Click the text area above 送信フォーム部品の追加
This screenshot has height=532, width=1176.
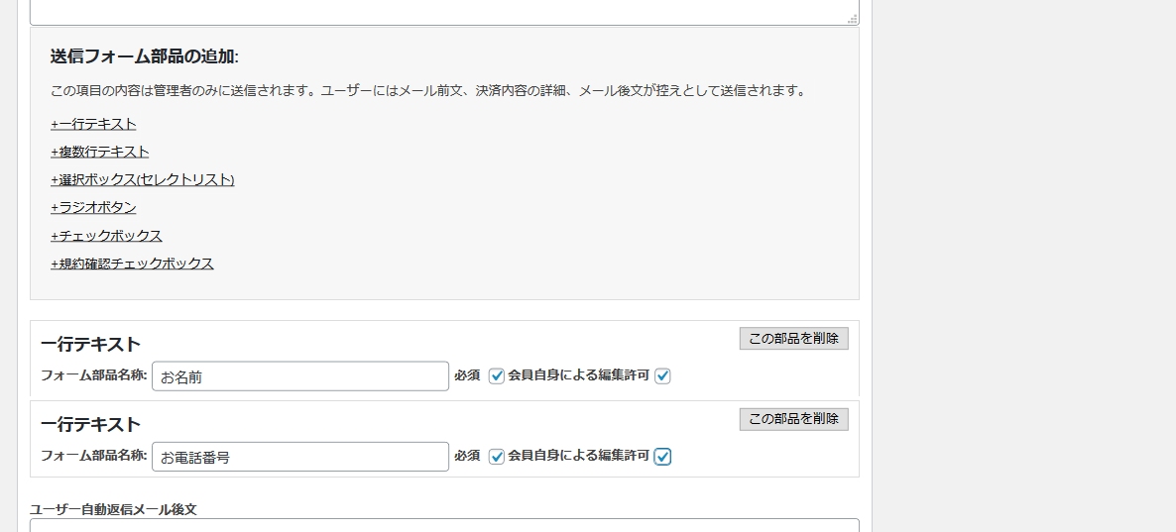[444, 12]
